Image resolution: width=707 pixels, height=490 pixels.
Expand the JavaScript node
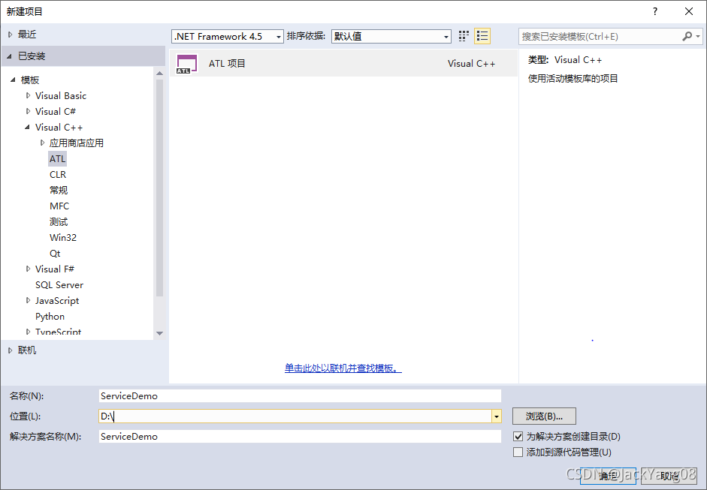coord(28,300)
